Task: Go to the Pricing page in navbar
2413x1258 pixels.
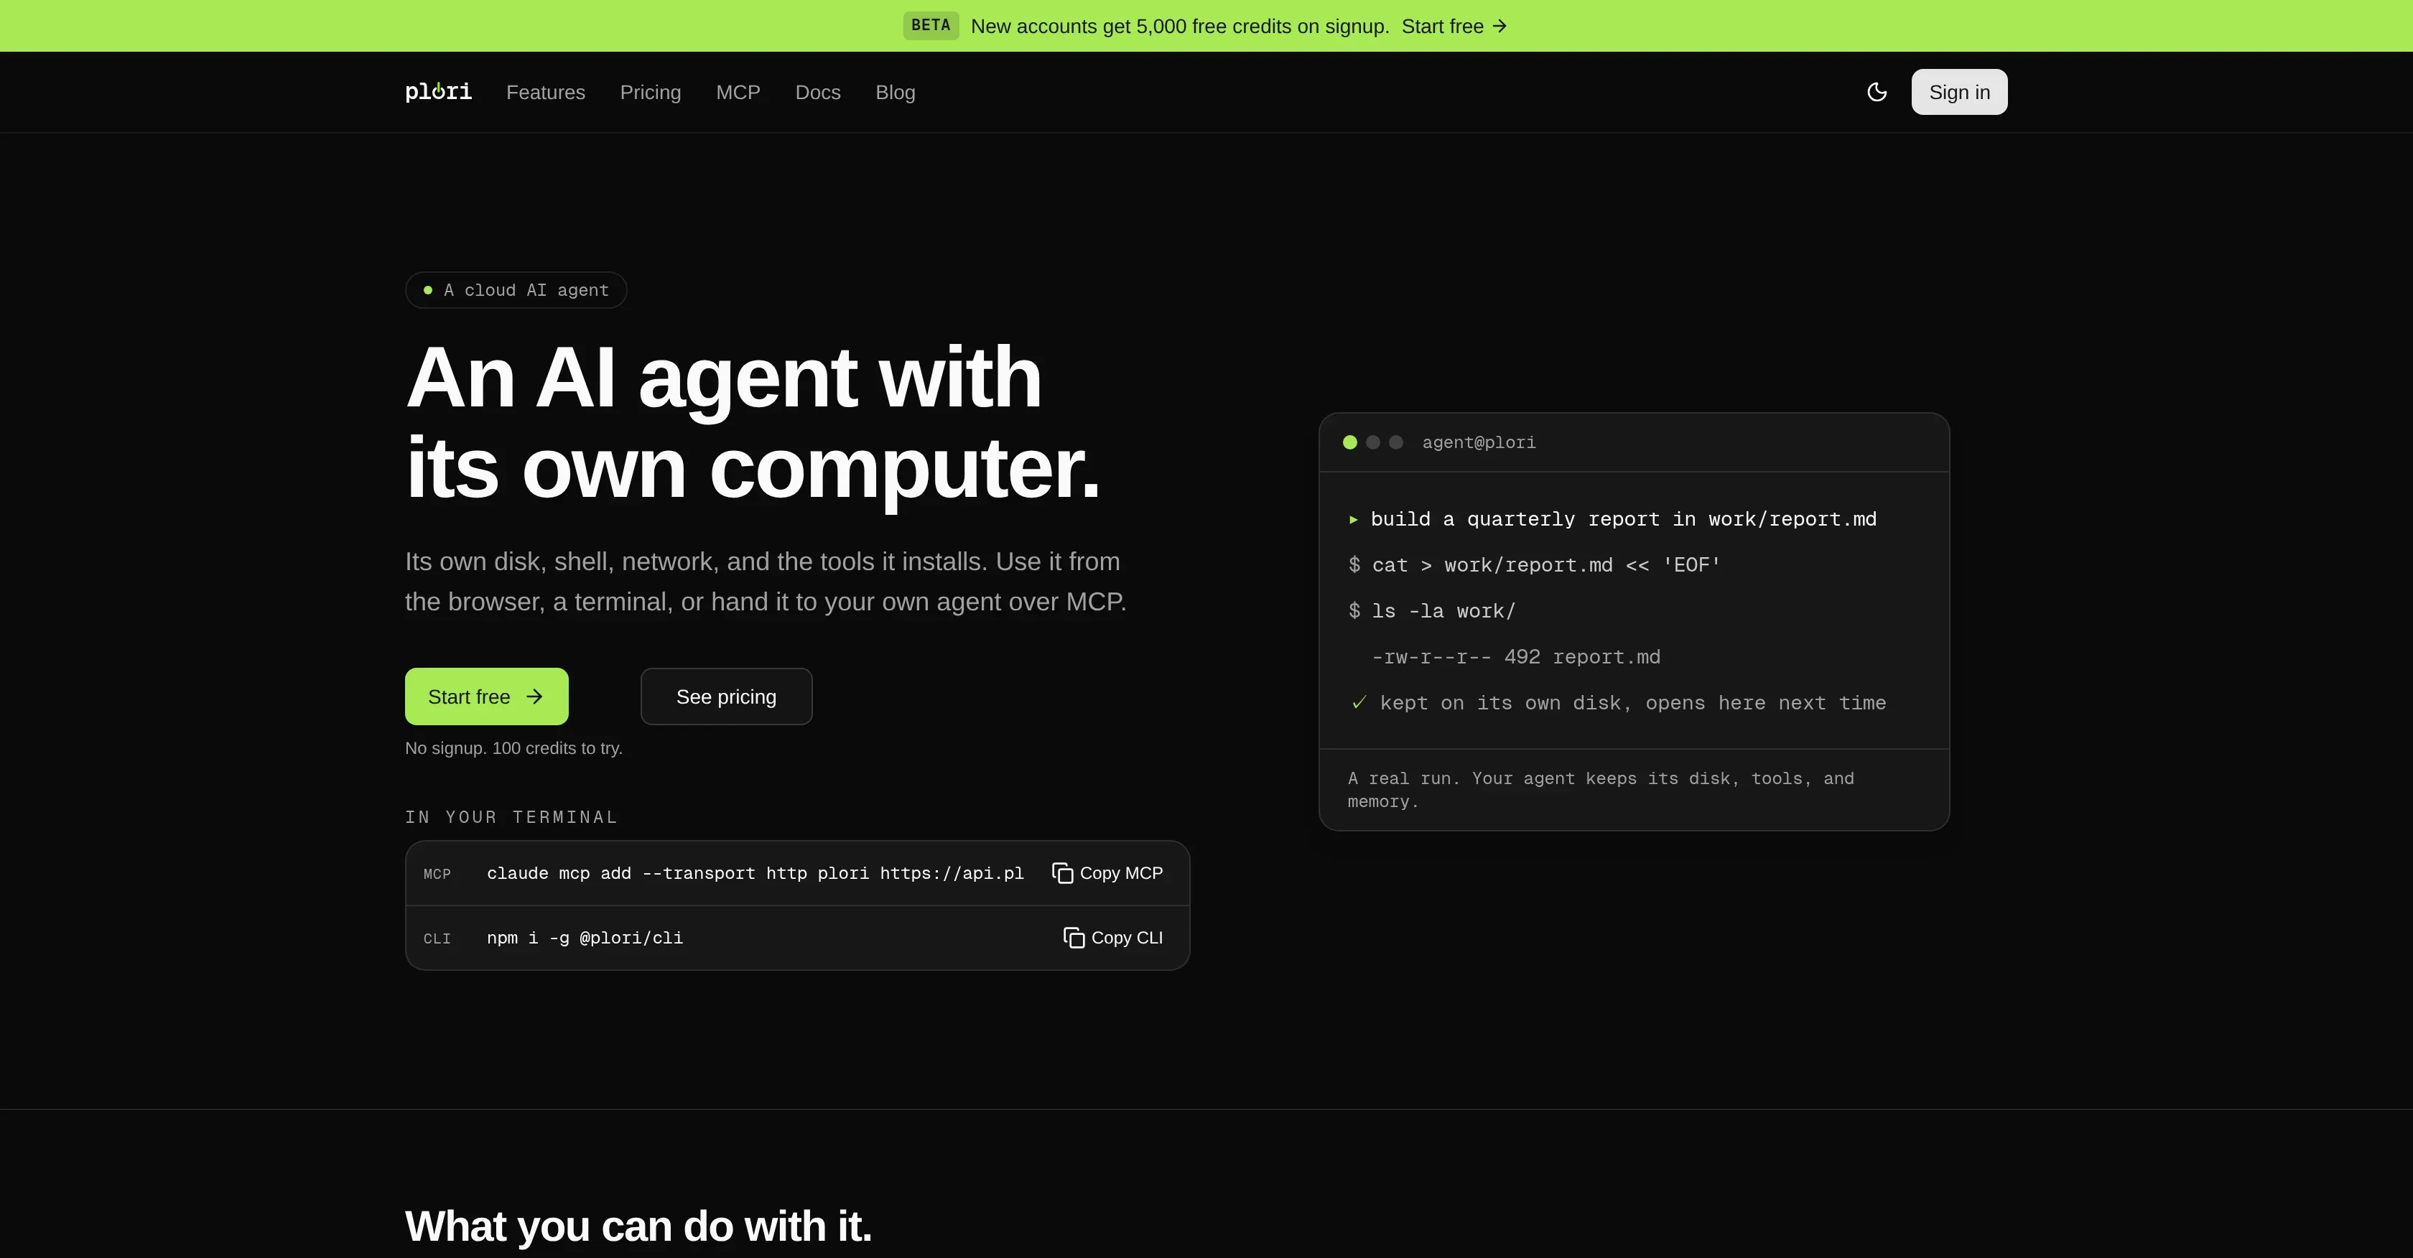Action: 650,92
